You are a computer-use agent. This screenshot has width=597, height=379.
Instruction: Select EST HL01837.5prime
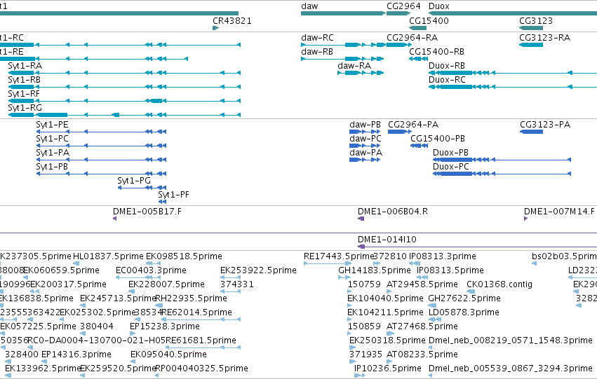(108, 256)
